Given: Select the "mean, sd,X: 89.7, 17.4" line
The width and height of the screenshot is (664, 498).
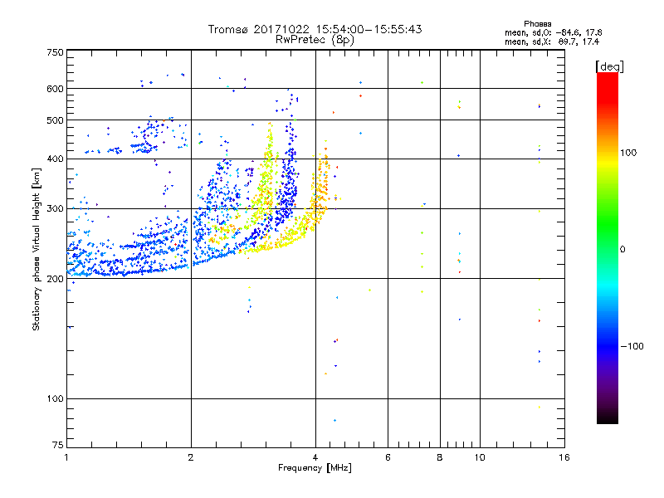Looking at the screenshot, I should [x=552, y=41].
